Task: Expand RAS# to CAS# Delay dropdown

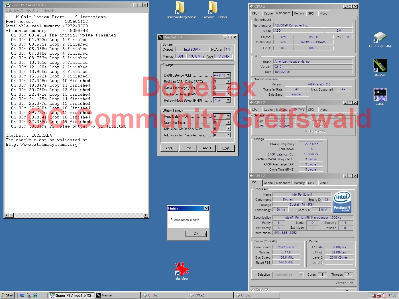Action: (228, 81)
